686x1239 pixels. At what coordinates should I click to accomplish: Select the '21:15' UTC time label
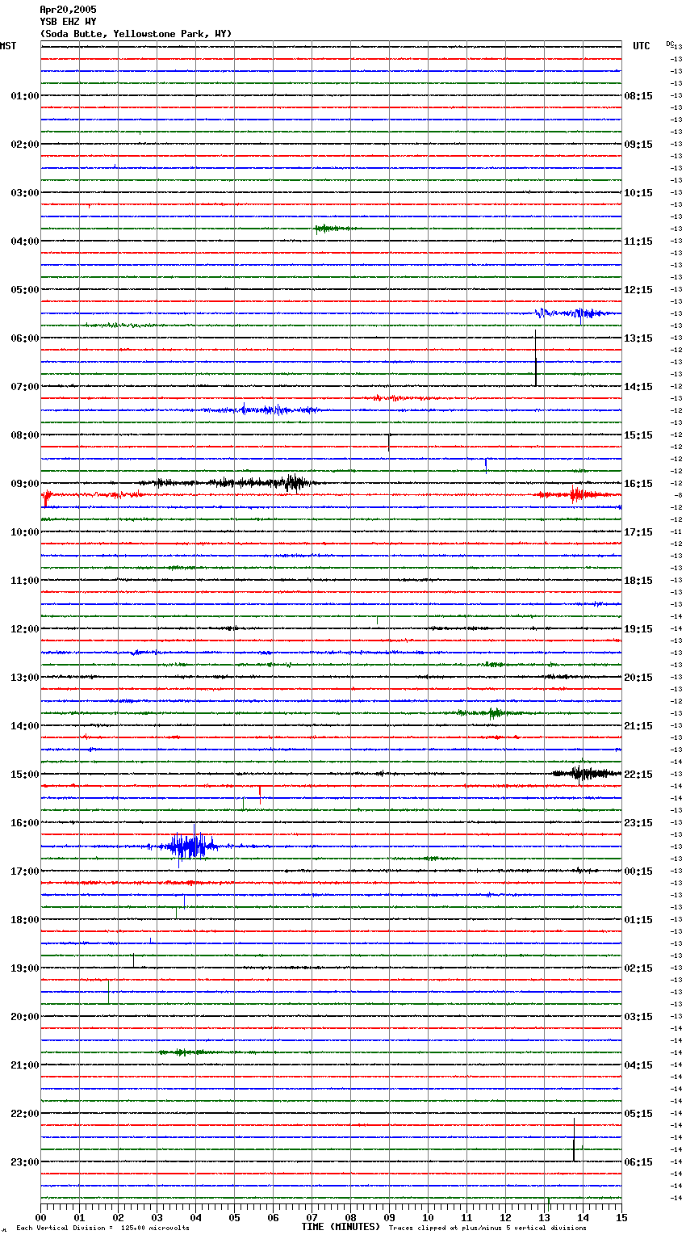pos(638,726)
